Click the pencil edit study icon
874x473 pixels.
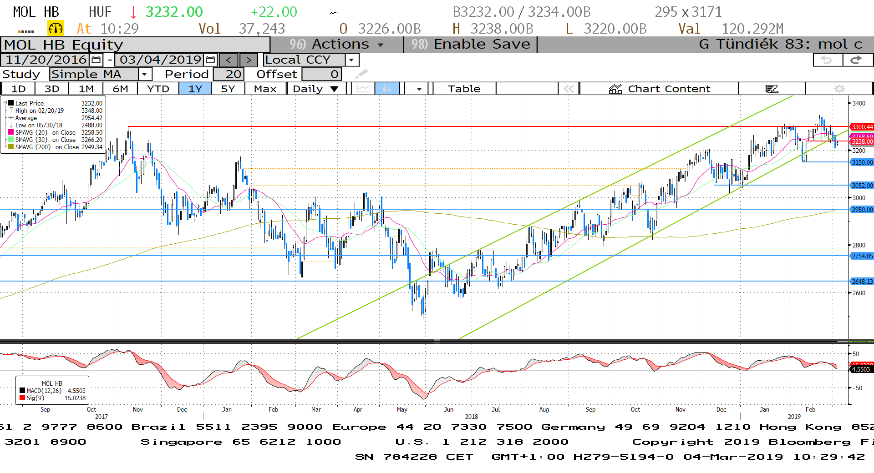pos(361,74)
